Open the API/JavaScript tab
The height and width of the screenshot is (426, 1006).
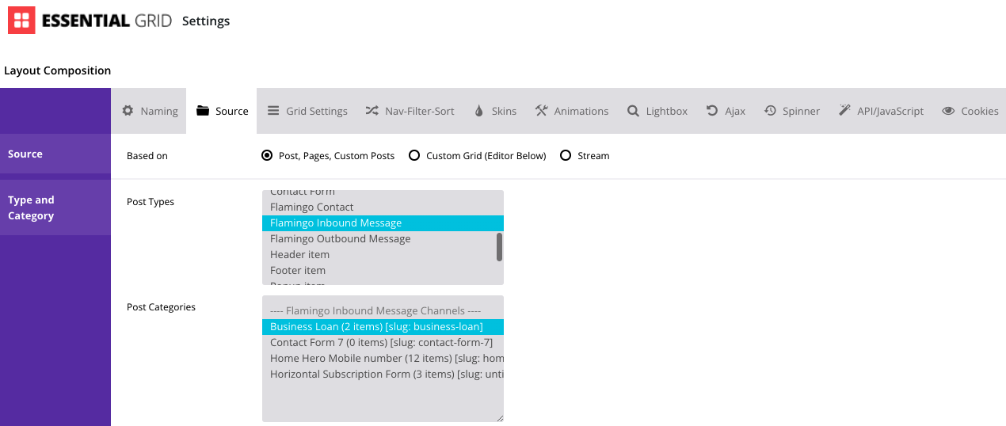click(x=880, y=111)
